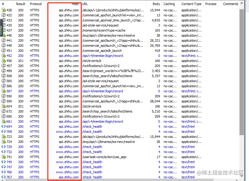Click the scroll down arrow of session list
Viewport: 249px width, 181px height.
click(242, 176)
